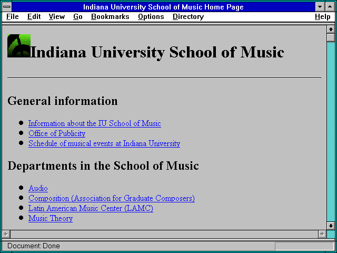
Task: Click the Indiana University School of Music heading
Action: pos(157,52)
